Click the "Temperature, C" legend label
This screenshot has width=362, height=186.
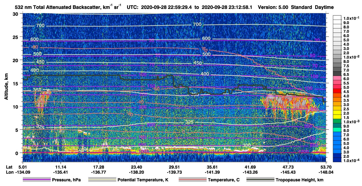[224, 180]
